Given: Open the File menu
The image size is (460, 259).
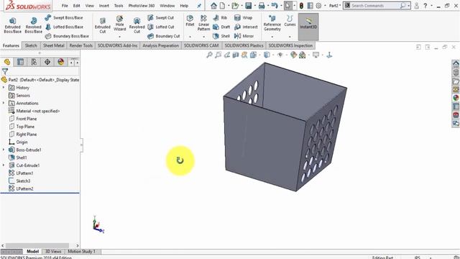Looking at the screenshot, I should [x=65, y=6].
